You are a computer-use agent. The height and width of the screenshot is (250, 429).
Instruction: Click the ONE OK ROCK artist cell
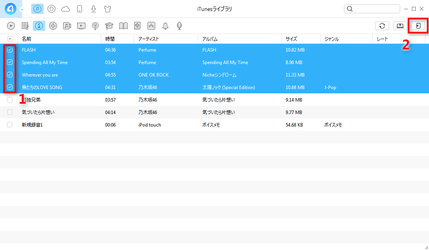(x=154, y=75)
